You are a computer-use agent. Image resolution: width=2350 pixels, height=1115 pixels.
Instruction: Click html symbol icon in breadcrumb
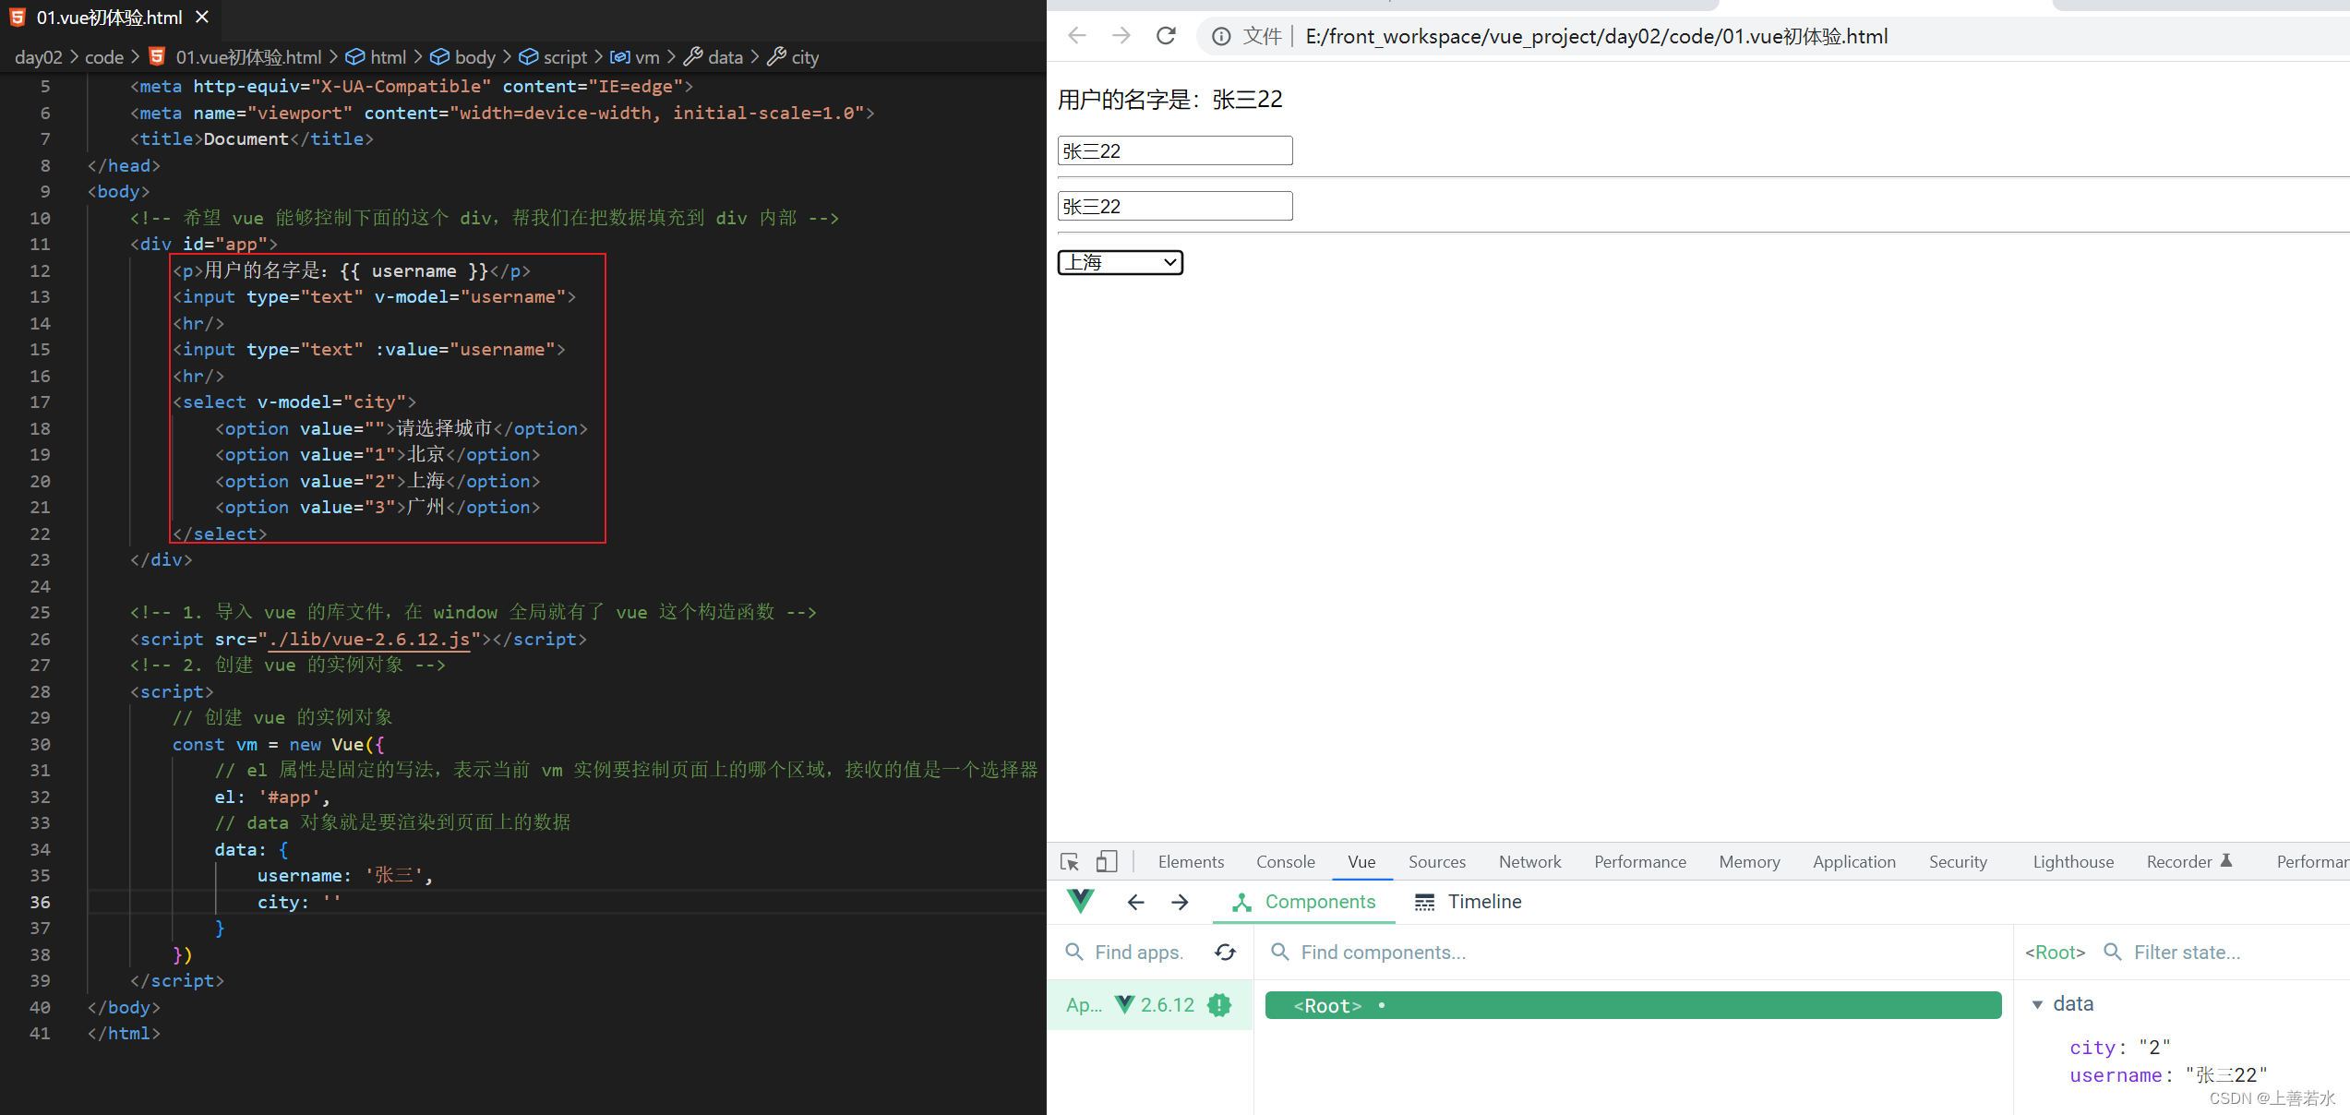354,57
